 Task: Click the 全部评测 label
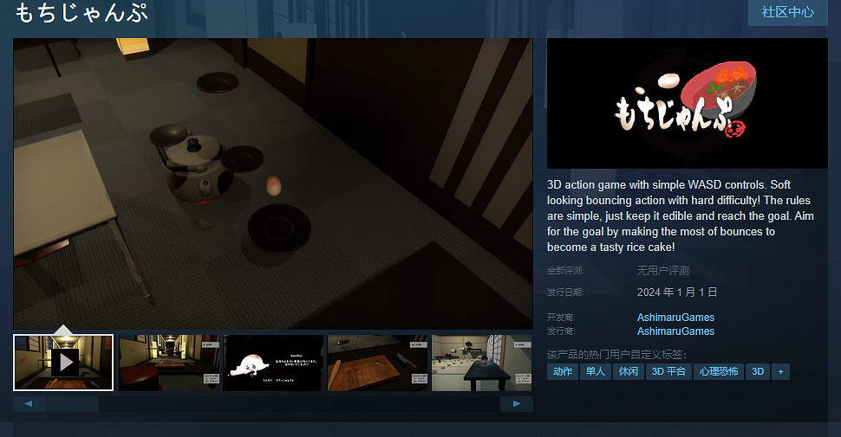tap(564, 271)
